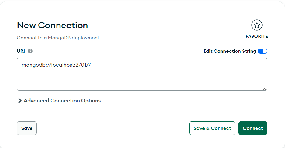Click the green Connect button

click(x=253, y=128)
